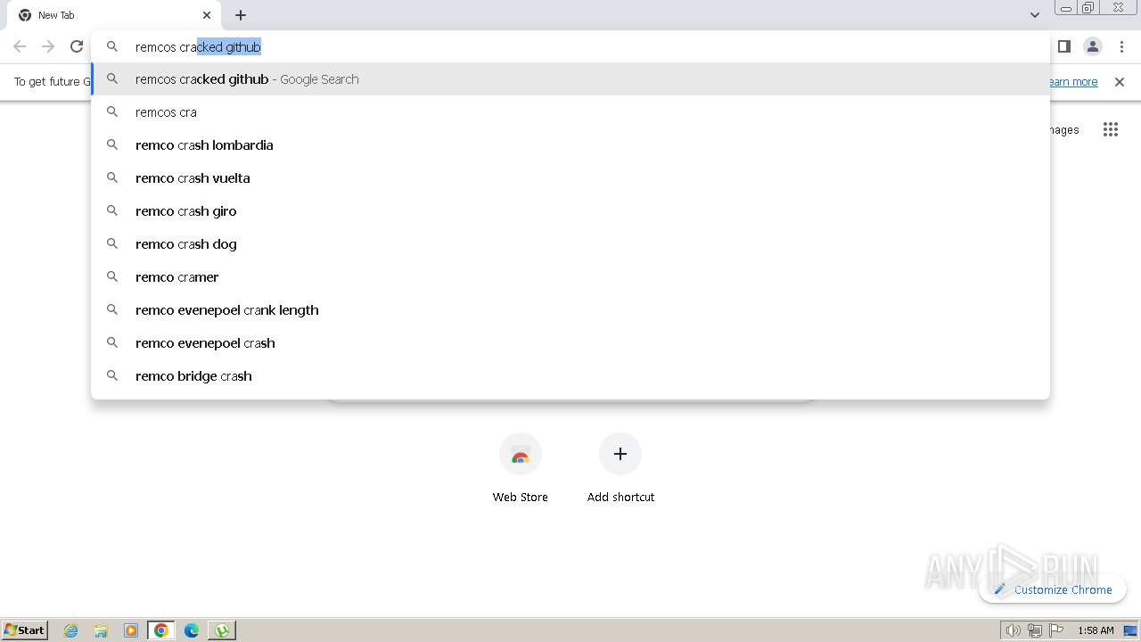Open a new tab with plus button

241,15
